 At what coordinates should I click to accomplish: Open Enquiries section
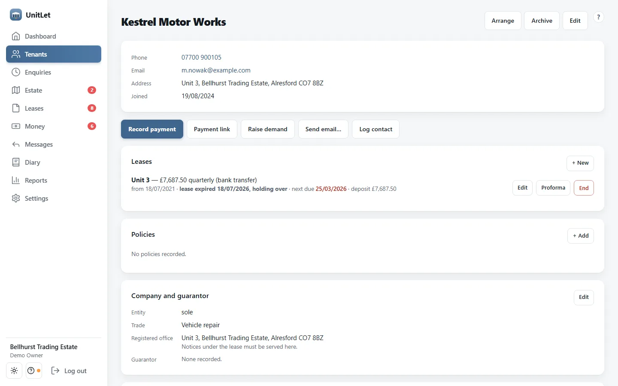click(54, 72)
